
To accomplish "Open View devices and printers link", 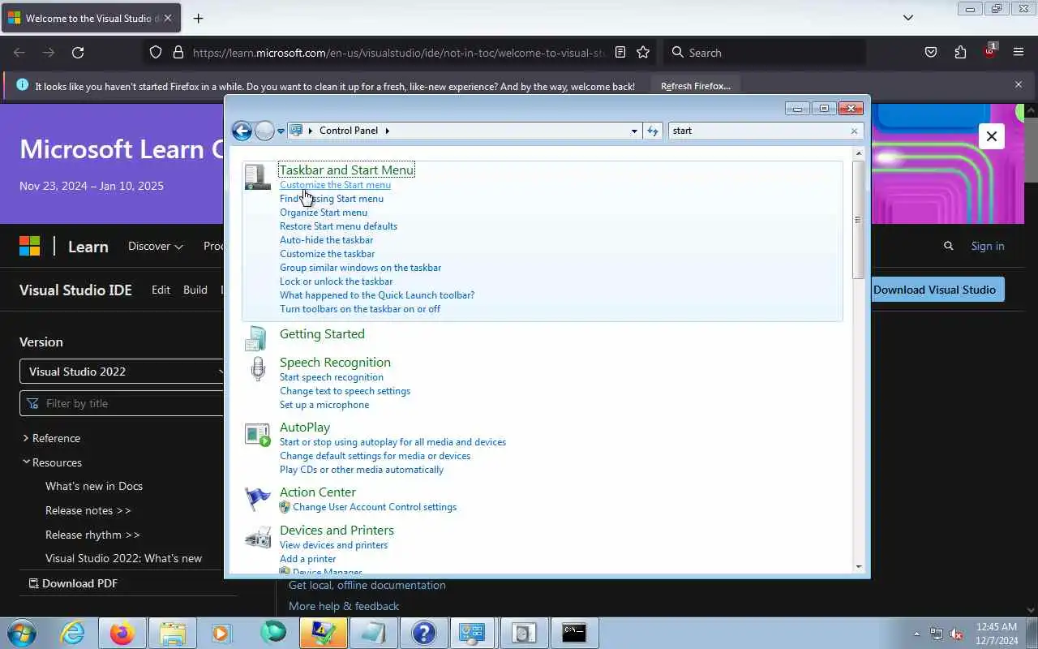I will [x=333, y=545].
